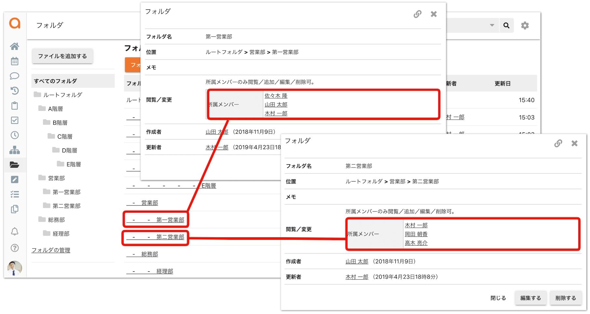Image resolution: width=590 pixels, height=314 pixels.
Task: Open the clock timecard icon in sidebar
Action: coord(15,135)
